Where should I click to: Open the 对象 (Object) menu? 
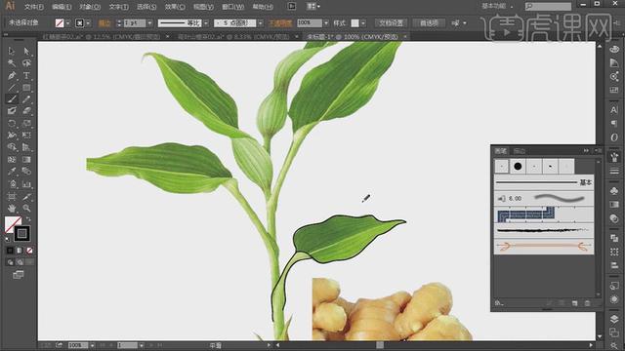(90, 7)
